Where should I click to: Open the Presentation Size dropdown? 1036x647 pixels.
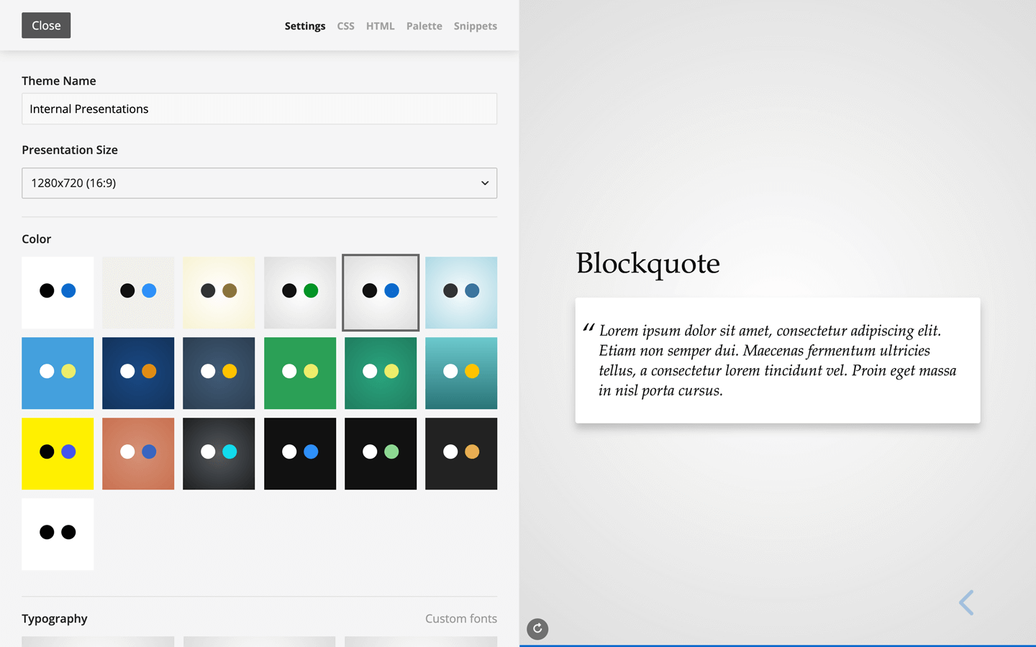point(259,183)
